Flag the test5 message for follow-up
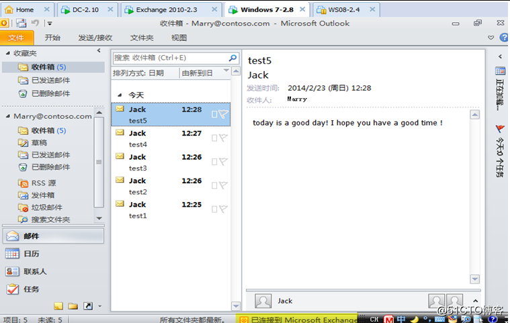The height and width of the screenshot is (323, 510). pyautogui.click(x=224, y=114)
